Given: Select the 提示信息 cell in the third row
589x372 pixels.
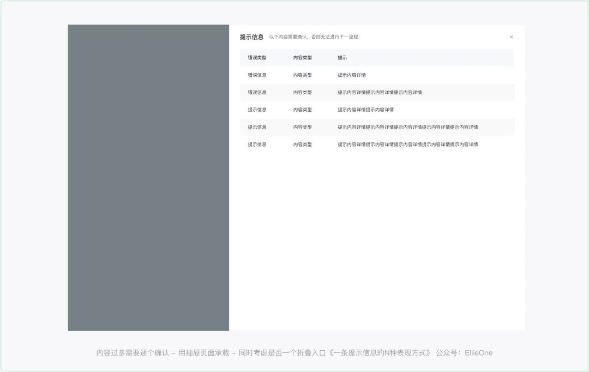Looking at the screenshot, I should click(257, 110).
